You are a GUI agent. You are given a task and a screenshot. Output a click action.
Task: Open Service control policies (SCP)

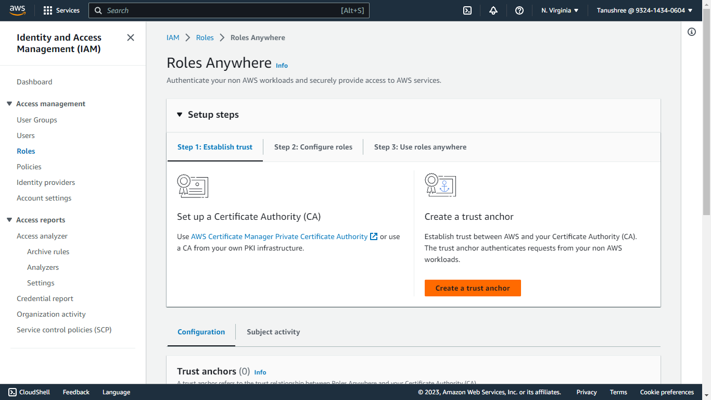64,330
